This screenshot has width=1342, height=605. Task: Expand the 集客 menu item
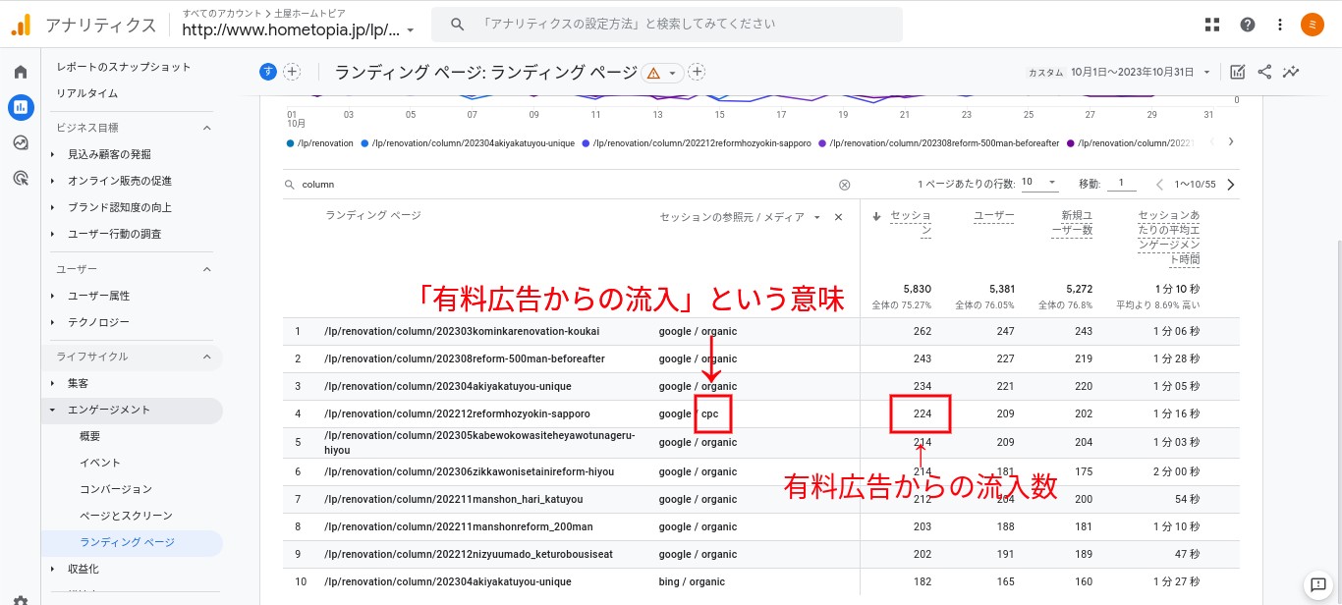tap(78, 383)
